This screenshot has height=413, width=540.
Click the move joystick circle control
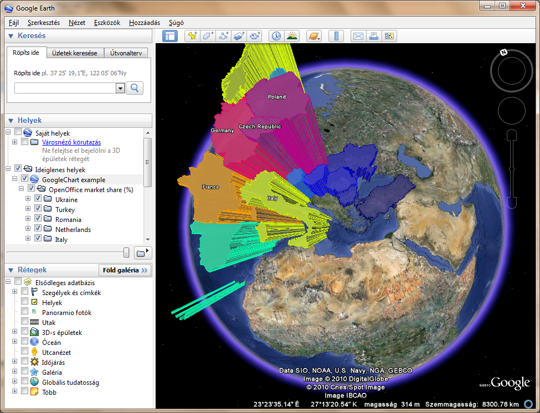coord(511,111)
